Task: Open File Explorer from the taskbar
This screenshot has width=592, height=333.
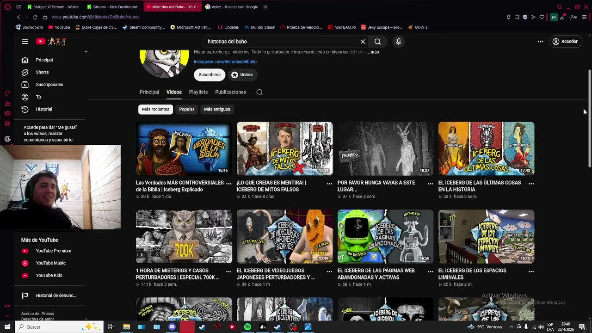Action: (x=126, y=327)
